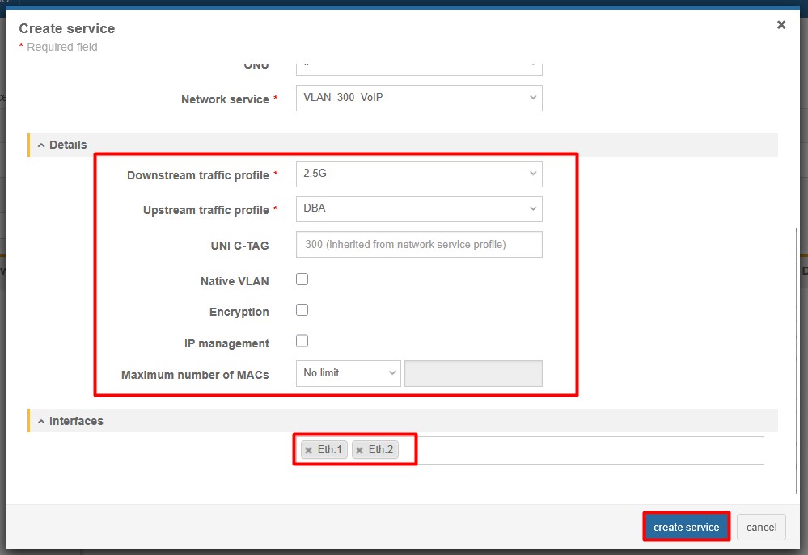Close the Create service dialog

coord(781,25)
